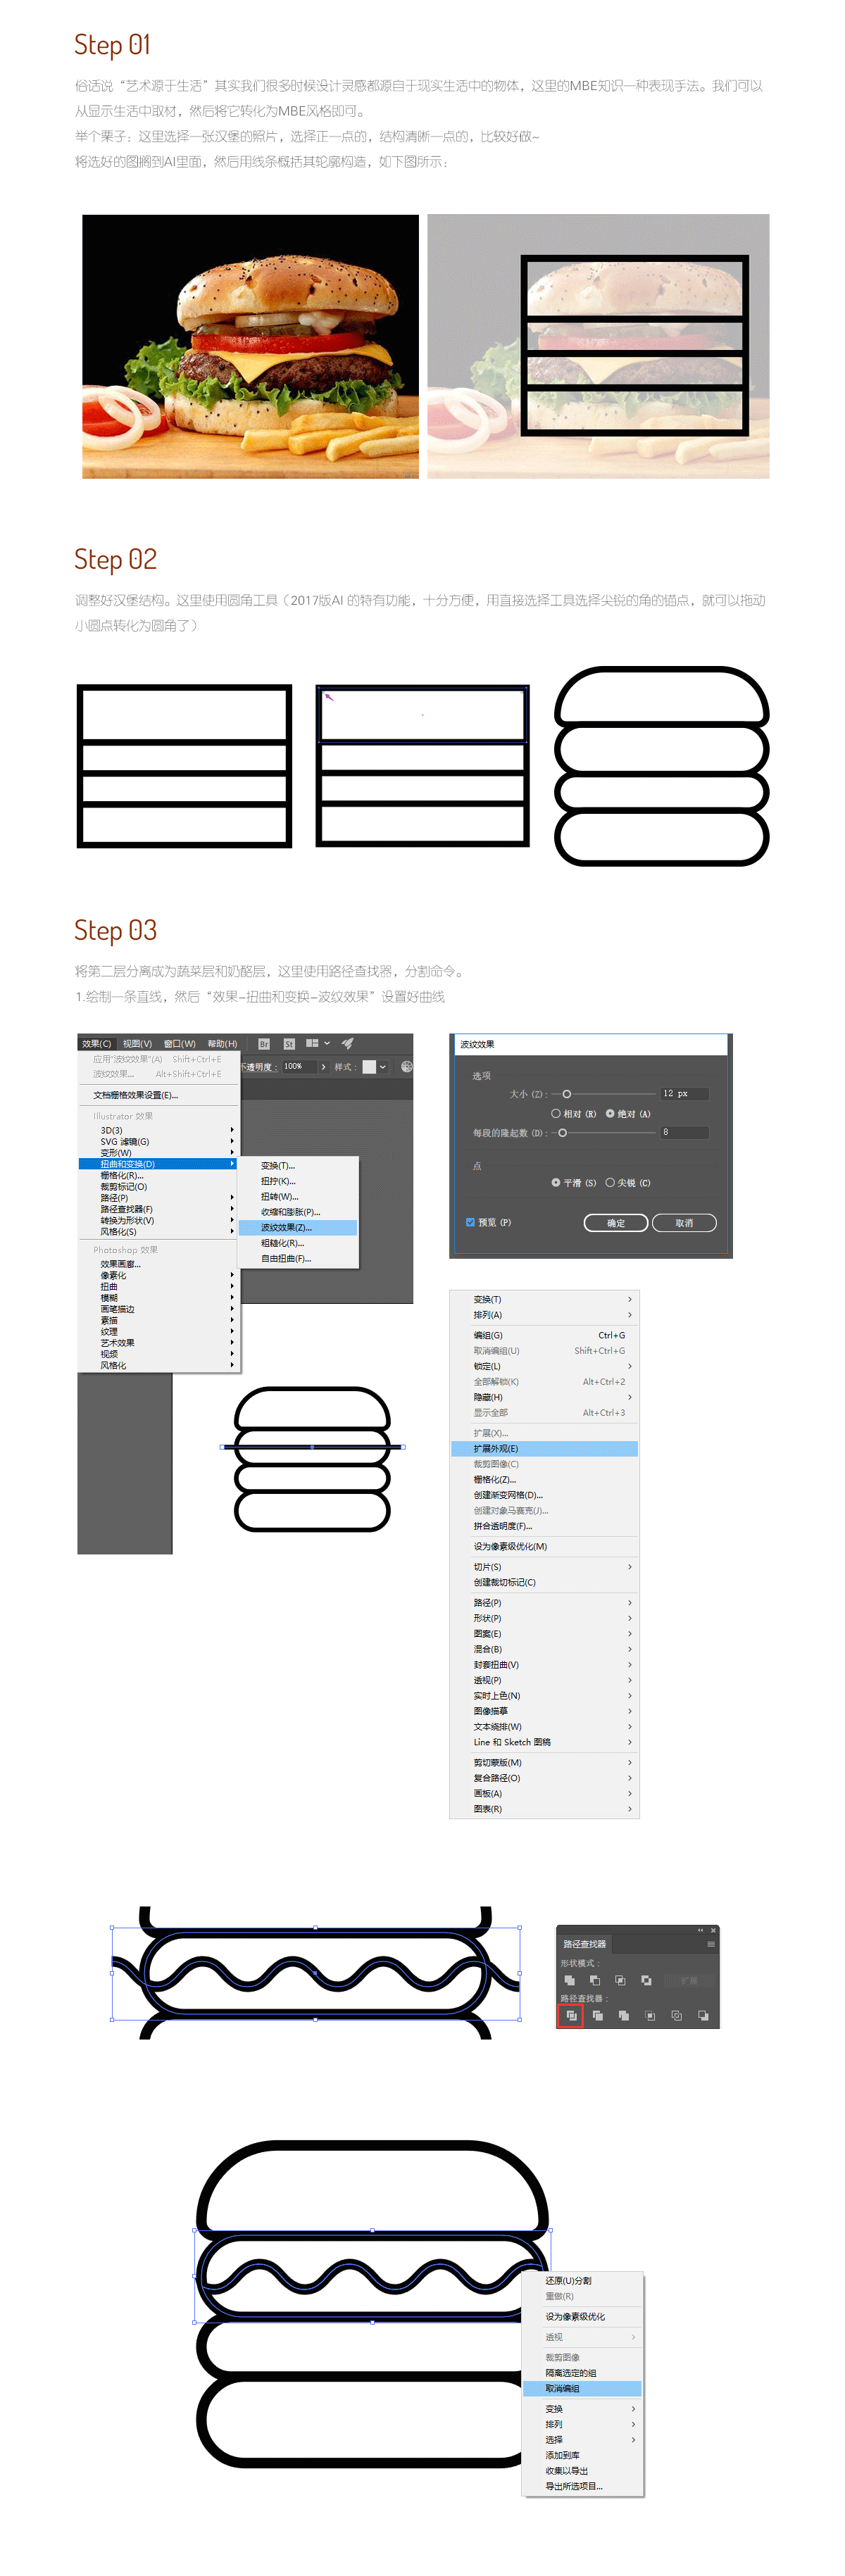The width and height of the screenshot is (845, 2576).
Task: Choose 还原(U)分割 in context menu
Action: coord(582,2280)
